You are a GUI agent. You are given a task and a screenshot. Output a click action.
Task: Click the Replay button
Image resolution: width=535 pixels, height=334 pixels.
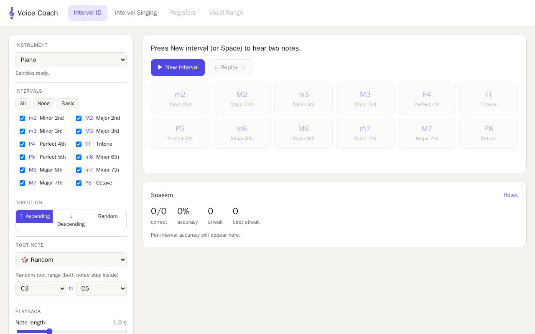[230, 68]
